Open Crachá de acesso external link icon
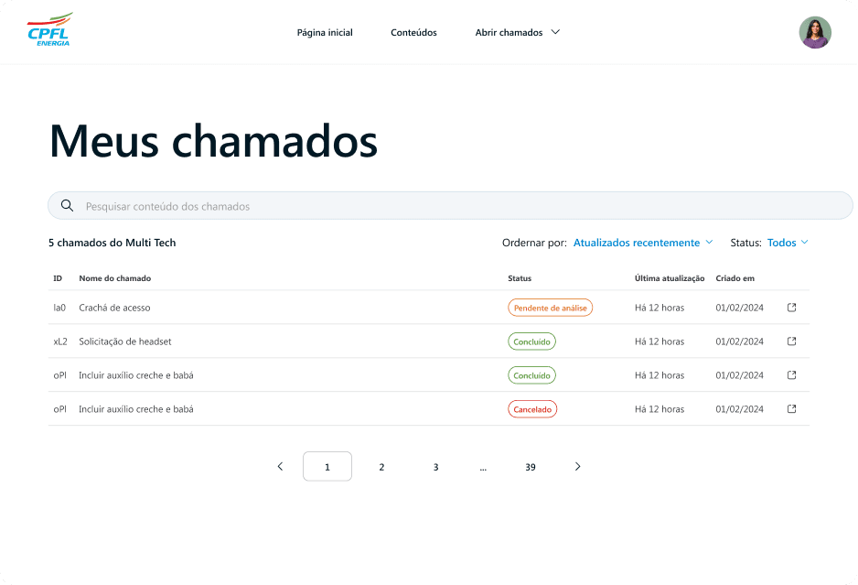 tap(791, 308)
